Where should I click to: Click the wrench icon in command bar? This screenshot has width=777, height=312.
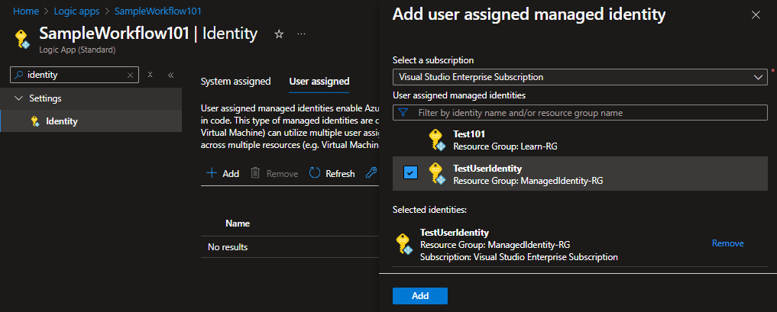[371, 172]
